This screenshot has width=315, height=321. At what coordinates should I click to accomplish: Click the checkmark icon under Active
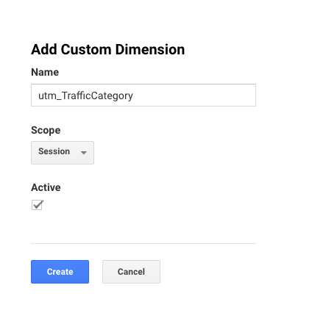[x=38, y=205]
